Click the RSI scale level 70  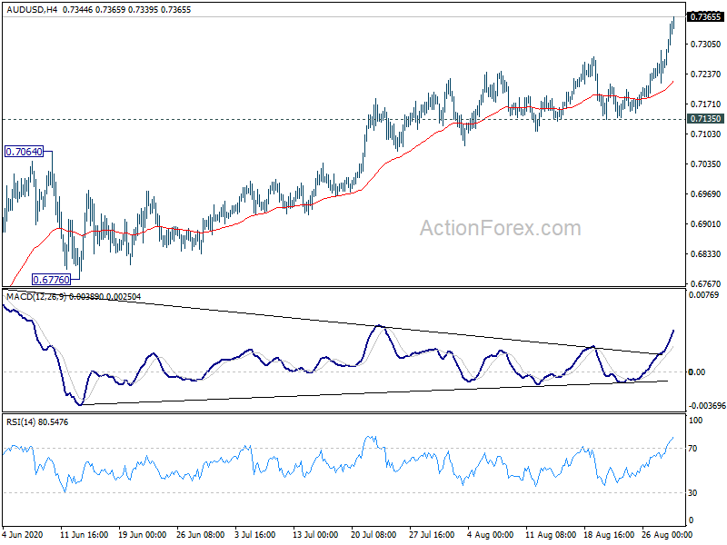692,449
